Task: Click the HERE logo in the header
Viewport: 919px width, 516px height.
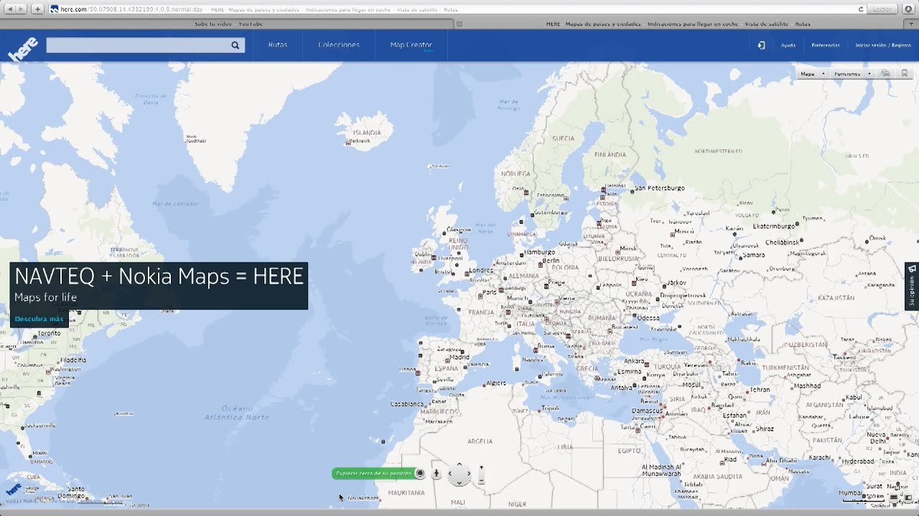Action: [x=22, y=49]
